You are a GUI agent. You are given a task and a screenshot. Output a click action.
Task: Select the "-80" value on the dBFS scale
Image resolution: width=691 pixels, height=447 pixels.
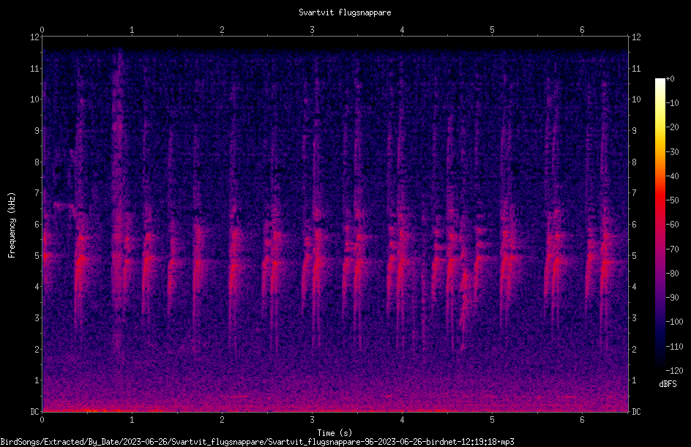click(673, 274)
